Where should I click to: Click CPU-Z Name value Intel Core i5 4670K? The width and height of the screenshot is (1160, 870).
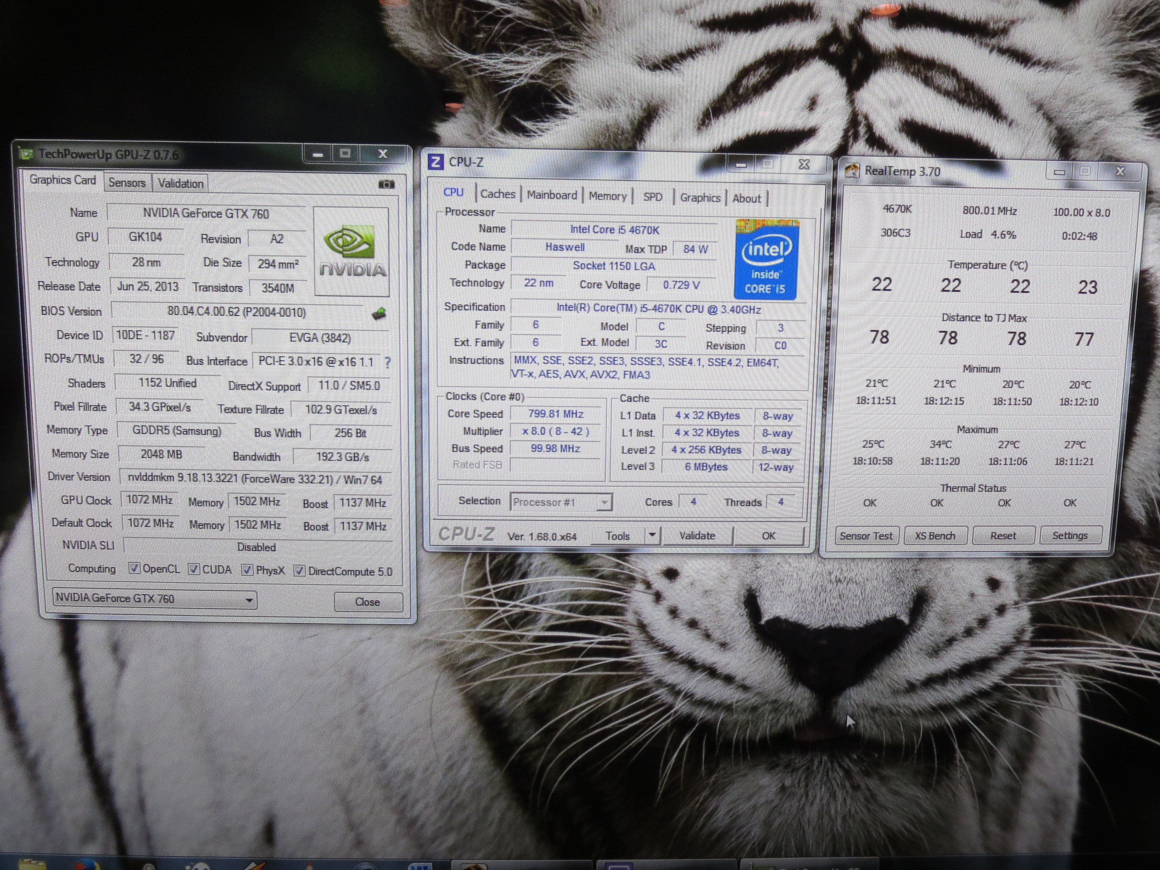pos(615,230)
